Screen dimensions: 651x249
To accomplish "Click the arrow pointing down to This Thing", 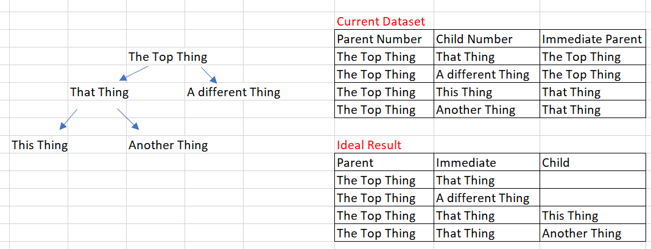I will (69, 119).
